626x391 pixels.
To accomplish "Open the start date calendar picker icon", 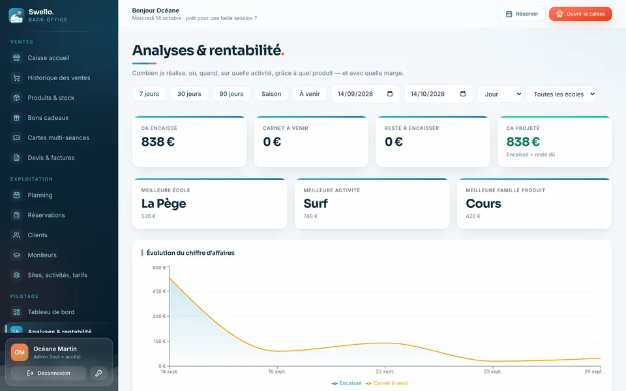I will [390, 94].
